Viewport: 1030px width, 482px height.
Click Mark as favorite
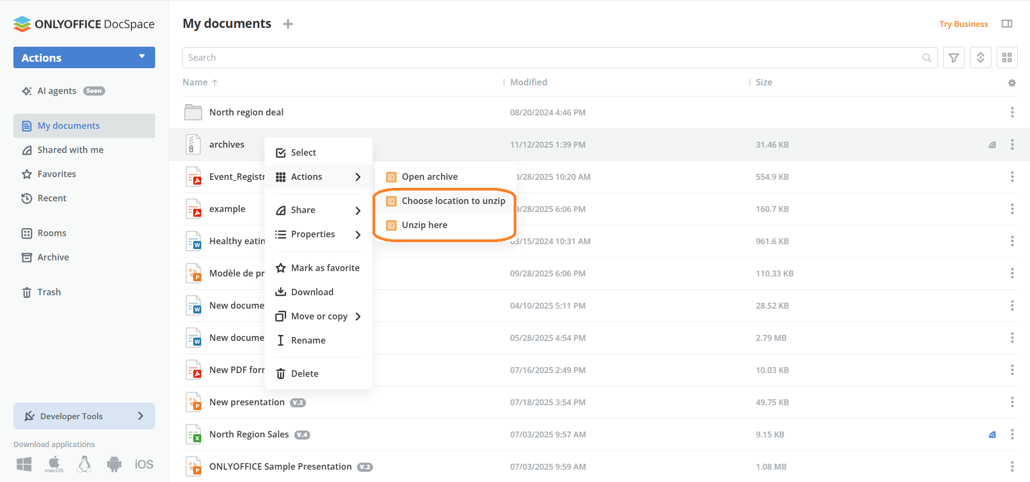click(x=318, y=268)
